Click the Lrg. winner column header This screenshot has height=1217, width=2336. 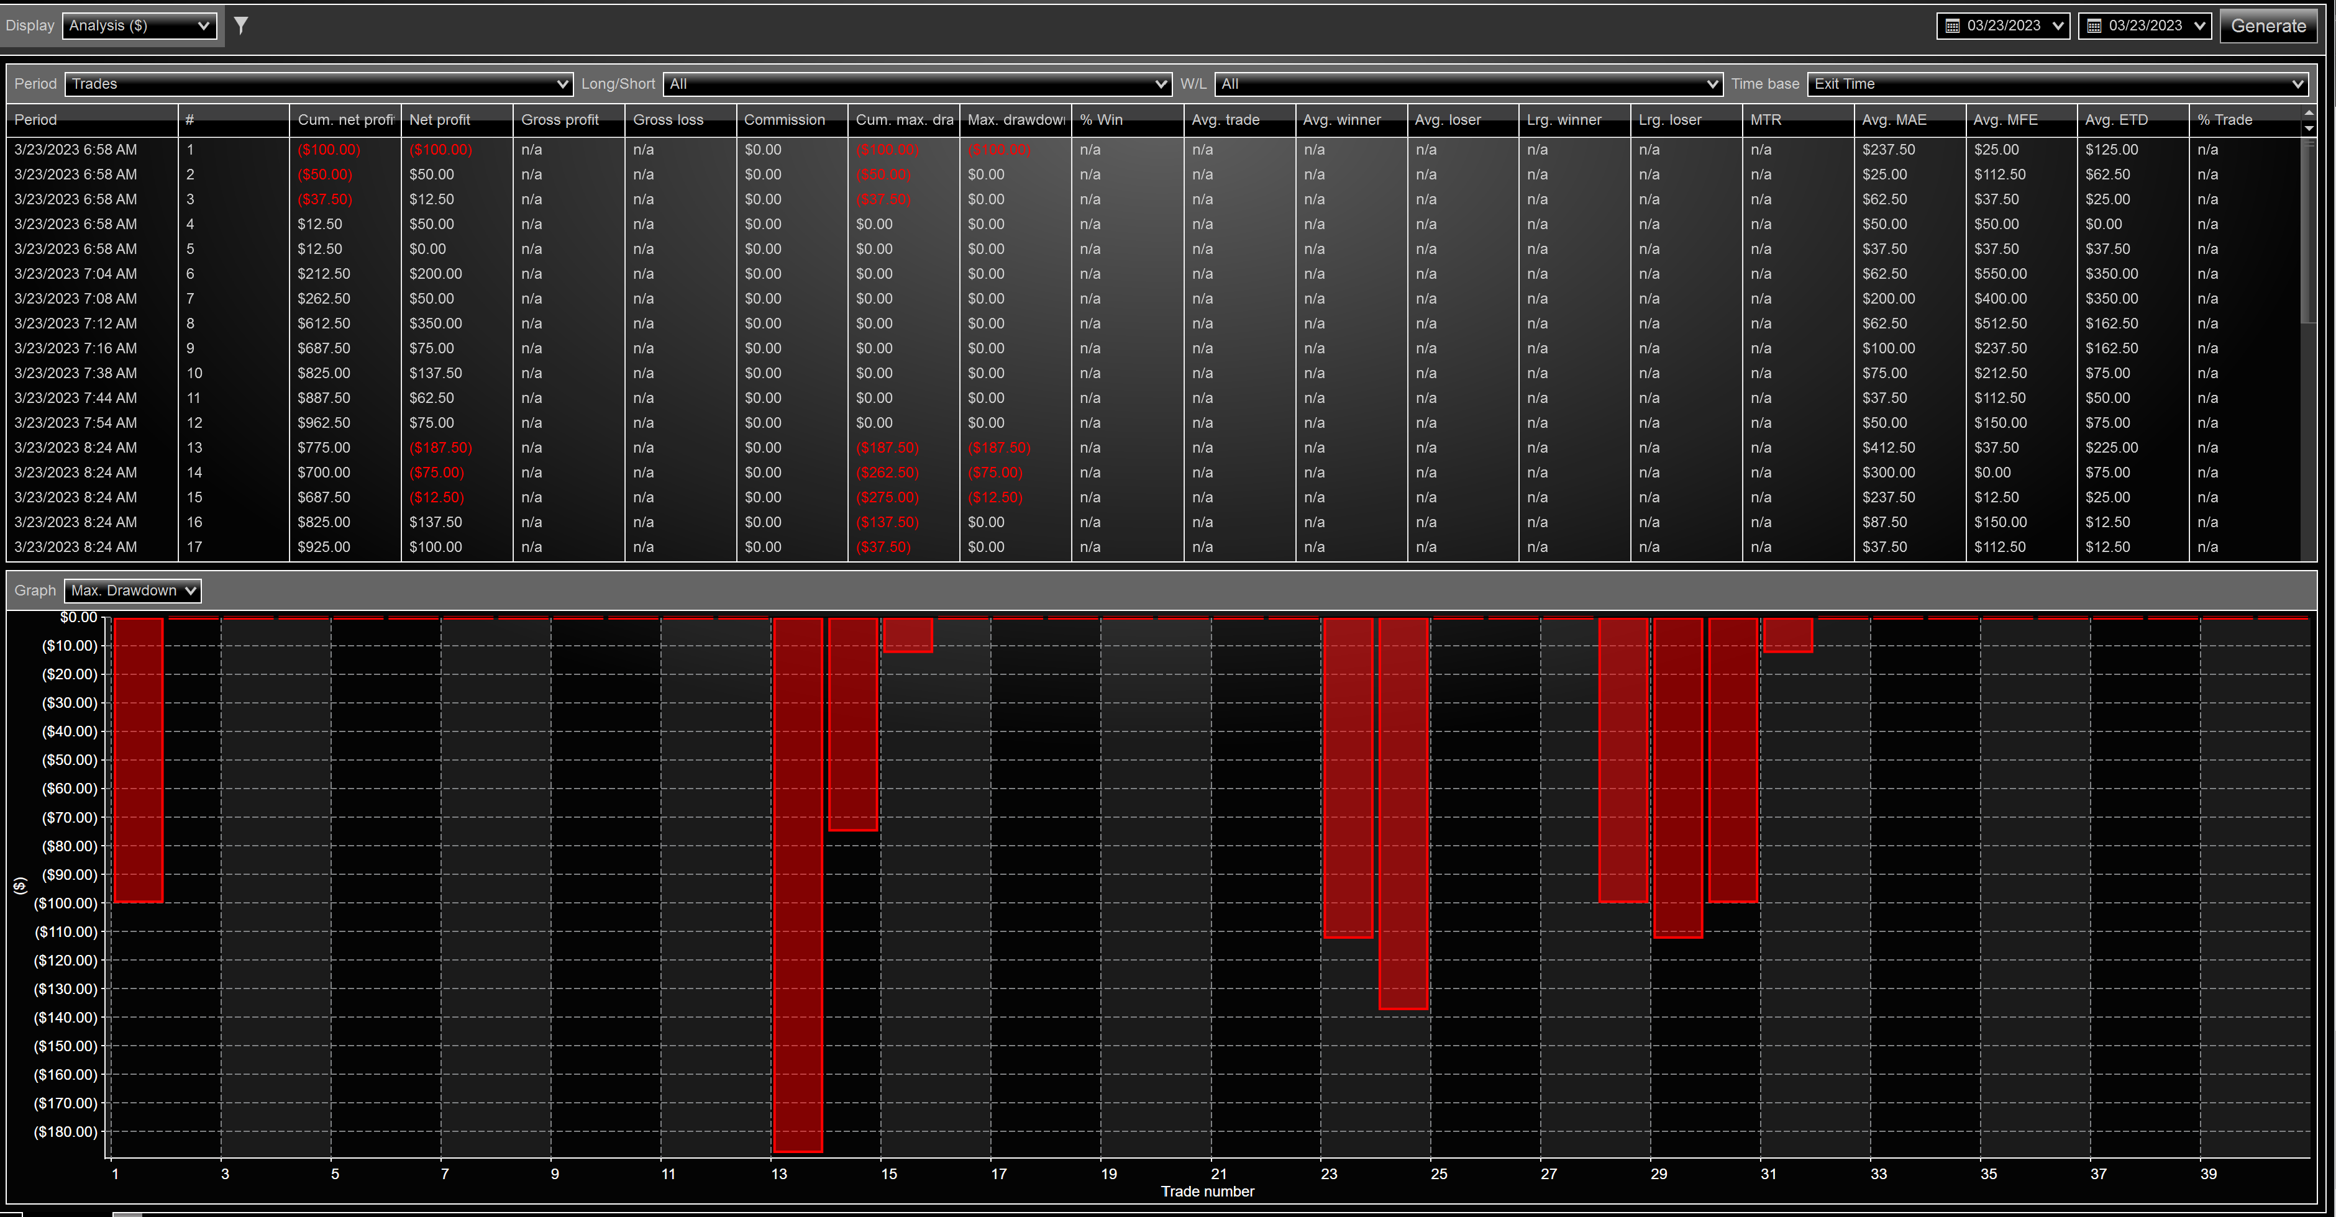pos(1574,120)
